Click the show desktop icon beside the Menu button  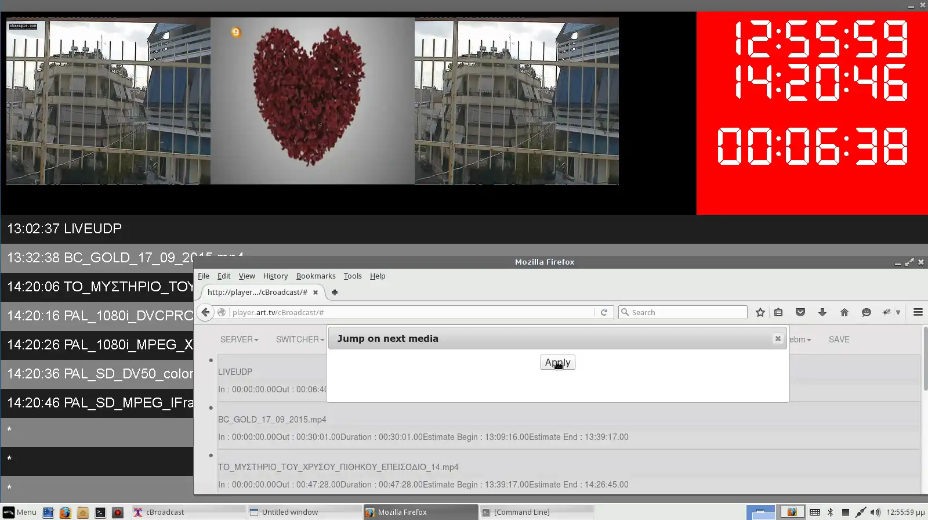coord(48,512)
